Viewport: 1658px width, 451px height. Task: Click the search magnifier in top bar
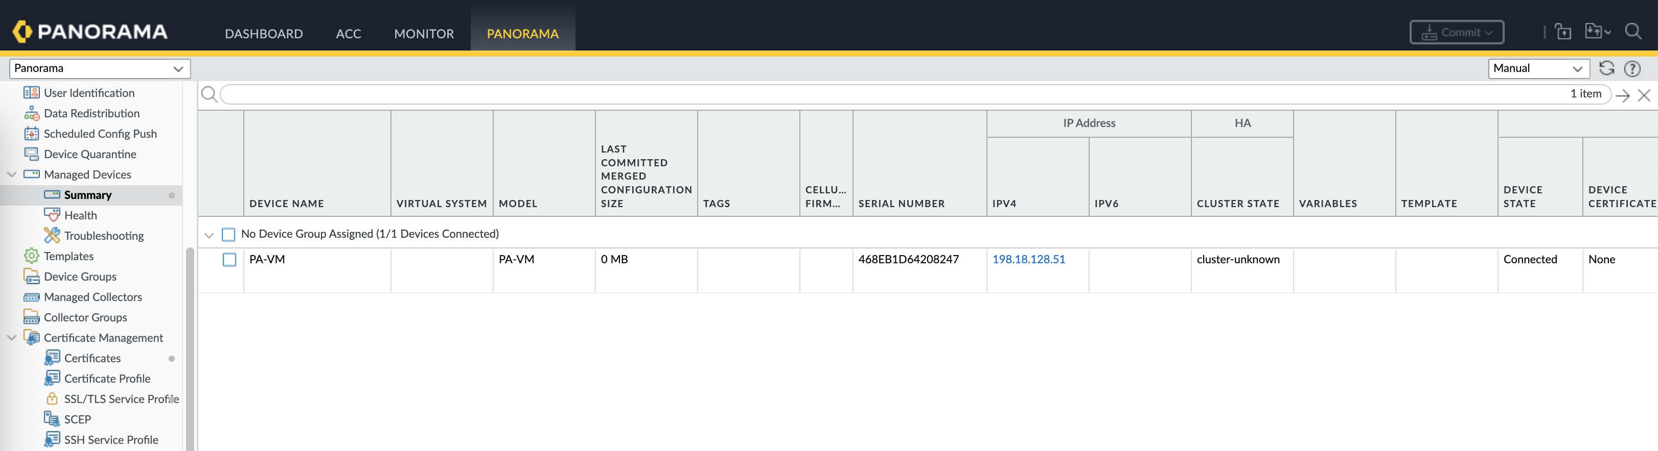[x=1633, y=32]
